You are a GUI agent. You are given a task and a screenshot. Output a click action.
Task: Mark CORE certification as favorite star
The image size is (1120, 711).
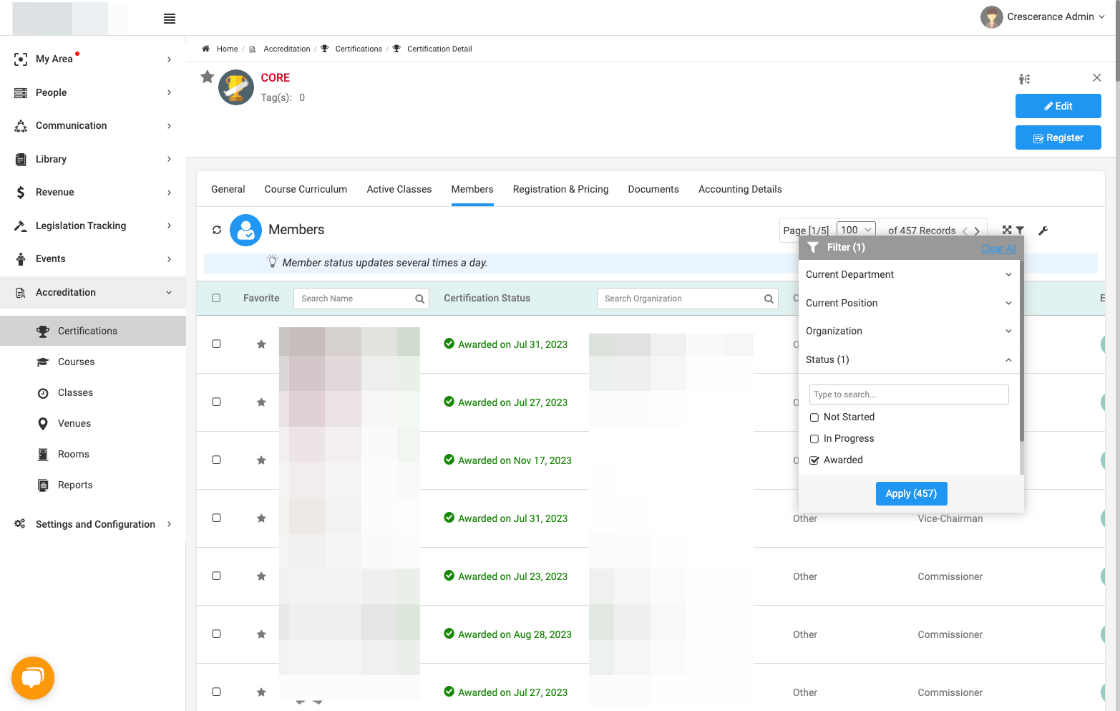(208, 77)
